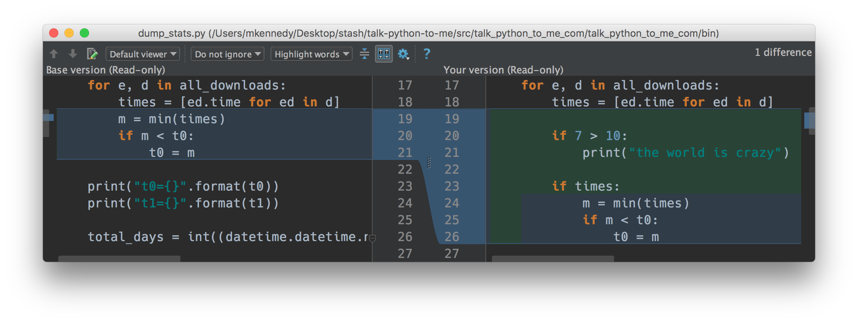
Task: Toggle synchronize scrolling button
Action: tap(384, 54)
